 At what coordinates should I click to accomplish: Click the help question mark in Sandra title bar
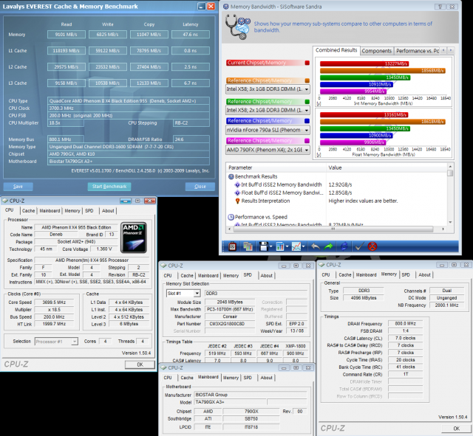click(x=440, y=7)
